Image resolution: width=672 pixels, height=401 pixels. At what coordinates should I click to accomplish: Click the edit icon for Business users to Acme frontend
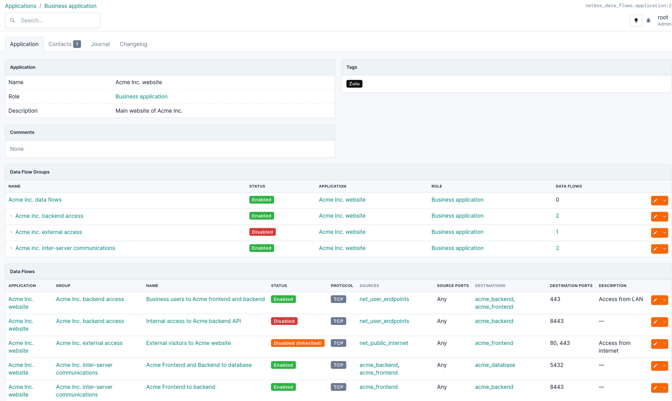[x=655, y=299]
